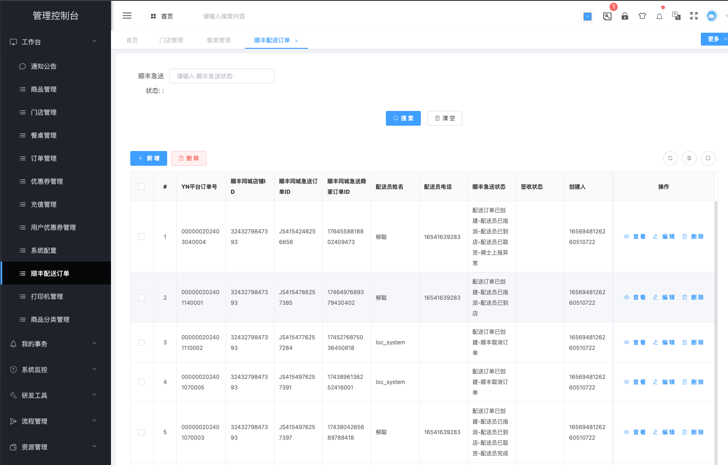Open 商品管理 in the sidebar
This screenshot has height=465, width=728.
56,89
